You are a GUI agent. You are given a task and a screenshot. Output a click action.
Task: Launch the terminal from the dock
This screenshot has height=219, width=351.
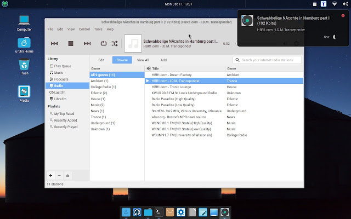(x=159, y=212)
